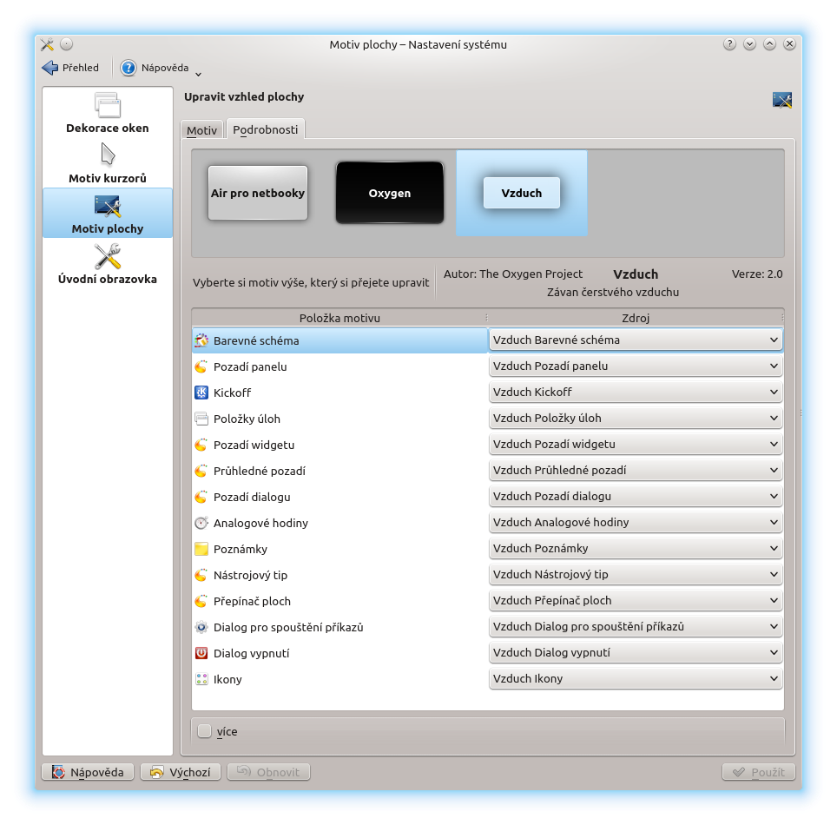The height and width of the screenshot is (825, 837).
Task: Switch to the Motiv tab
Action: pos(201,130)
